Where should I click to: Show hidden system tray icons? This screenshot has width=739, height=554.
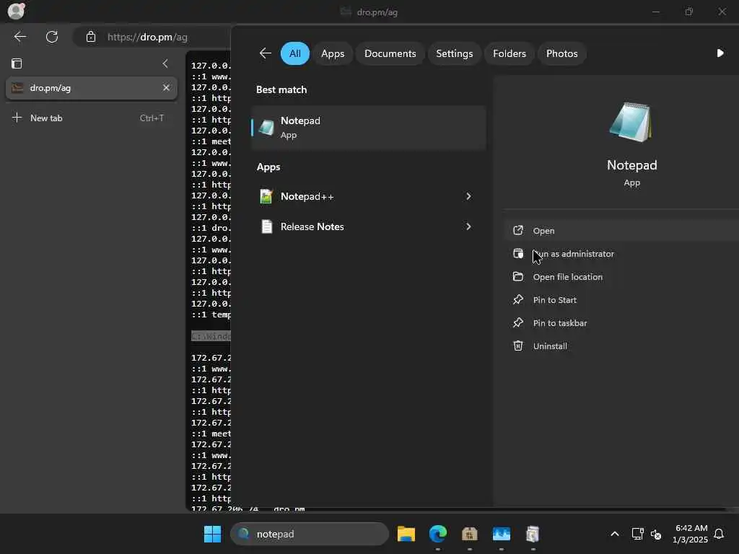coord(615,535)
